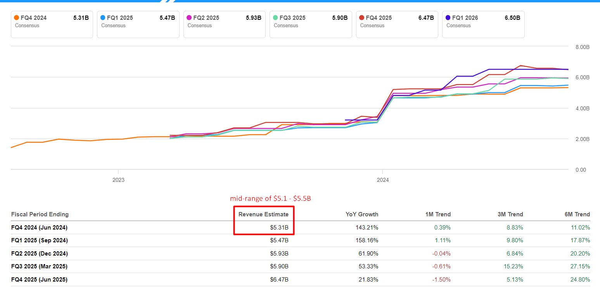Click the $5.31B revenue estimate cell
The height and width of the screenshot is (287, 600).
click(279, 228)
